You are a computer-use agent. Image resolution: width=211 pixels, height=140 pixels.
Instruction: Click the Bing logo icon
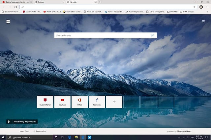coord(9,122)
